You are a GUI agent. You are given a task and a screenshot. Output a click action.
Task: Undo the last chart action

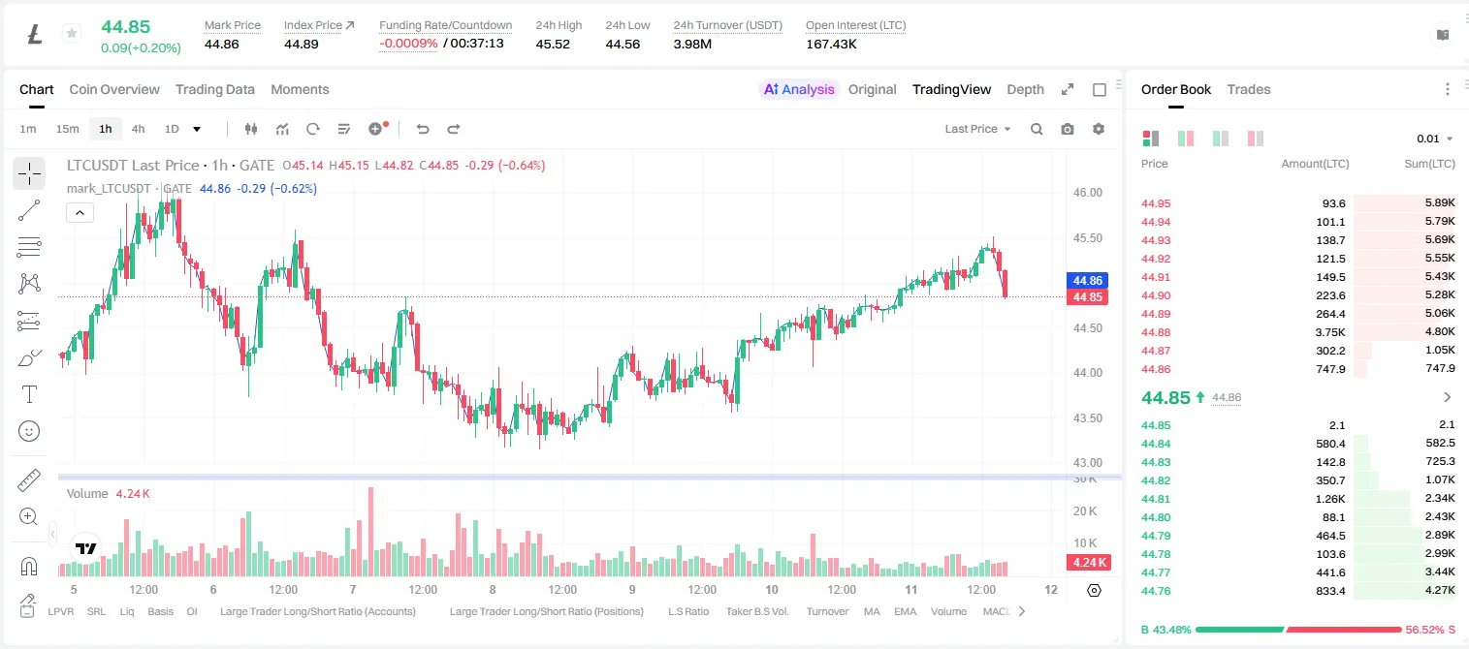[x=423, y=129]
